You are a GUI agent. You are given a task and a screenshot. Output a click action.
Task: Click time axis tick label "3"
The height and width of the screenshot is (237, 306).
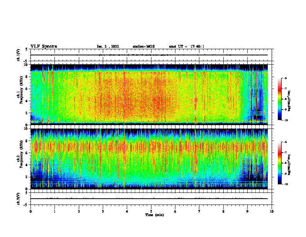click(x=103, y=211)
